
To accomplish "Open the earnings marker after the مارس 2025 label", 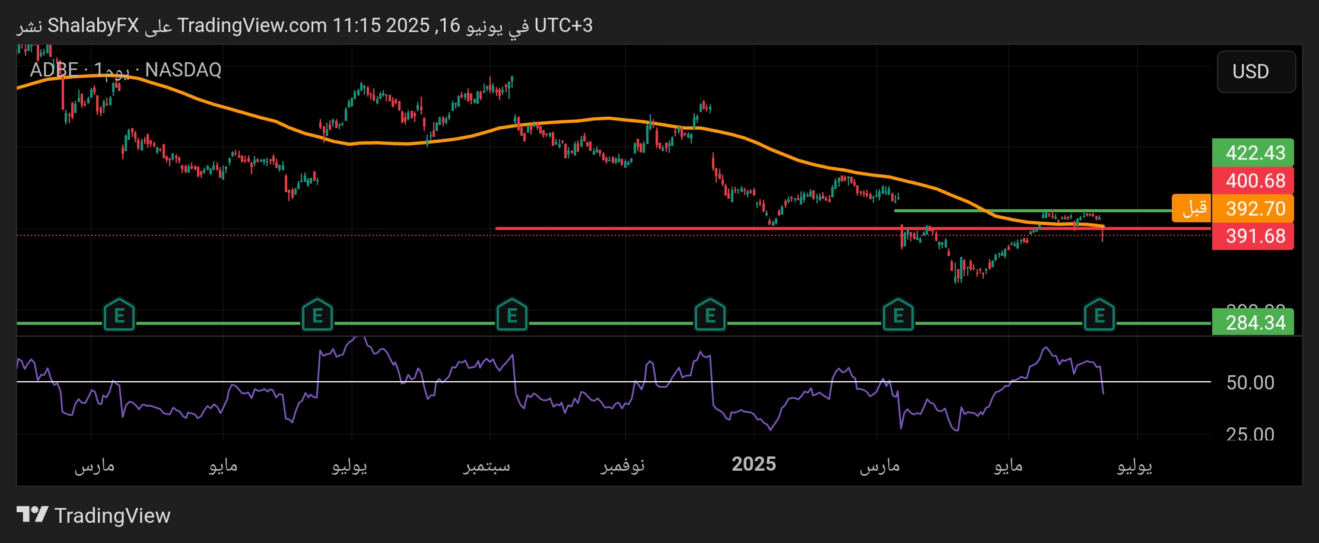I will 898,315.
